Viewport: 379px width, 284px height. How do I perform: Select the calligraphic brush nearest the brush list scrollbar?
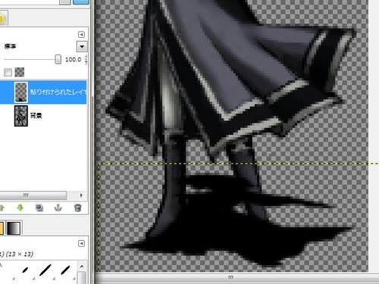pos(65,270)
